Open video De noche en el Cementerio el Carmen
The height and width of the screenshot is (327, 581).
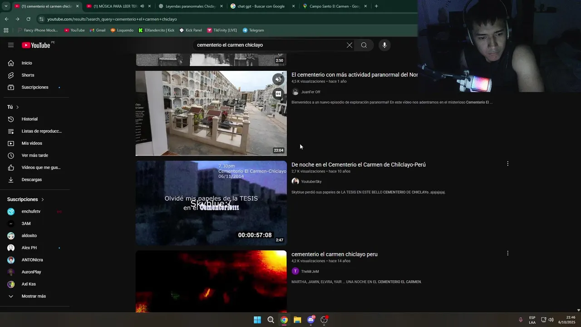coord(359,164)
